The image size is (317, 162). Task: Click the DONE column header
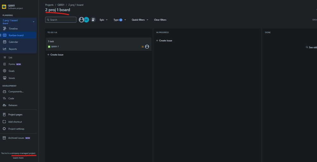coord(268,33)
